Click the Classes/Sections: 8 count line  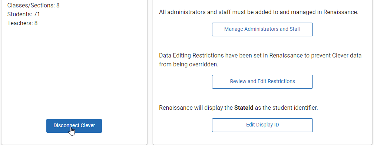33,5
